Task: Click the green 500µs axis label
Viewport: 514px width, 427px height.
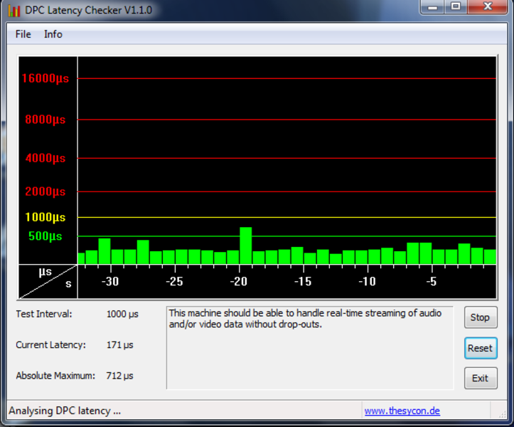Action: coord(45,236)
